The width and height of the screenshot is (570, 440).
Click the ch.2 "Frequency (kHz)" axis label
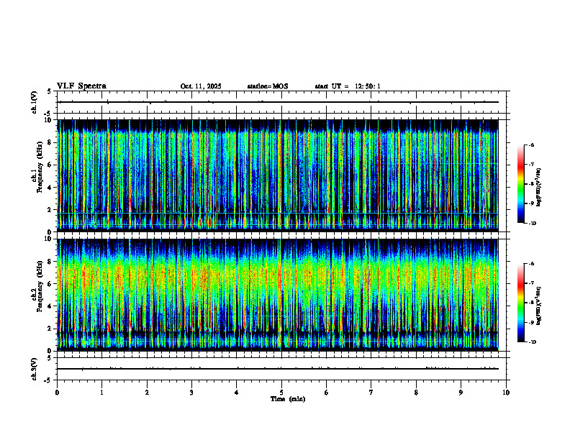[x=40, y=286]
